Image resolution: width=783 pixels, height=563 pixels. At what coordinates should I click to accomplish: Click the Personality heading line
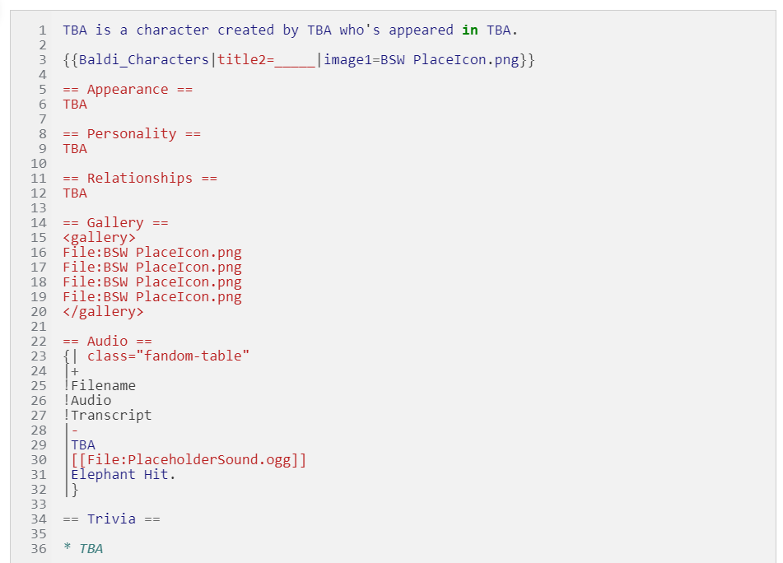pyautogui.click(x=132, y=134)
